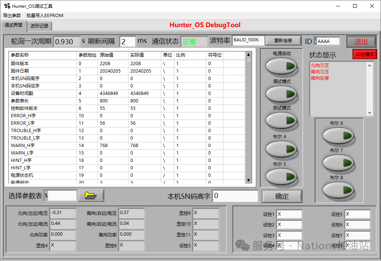Viewport: 381px width, 261px height.
Task: Select the HINT_L字 row name
Action: [20, 168]
